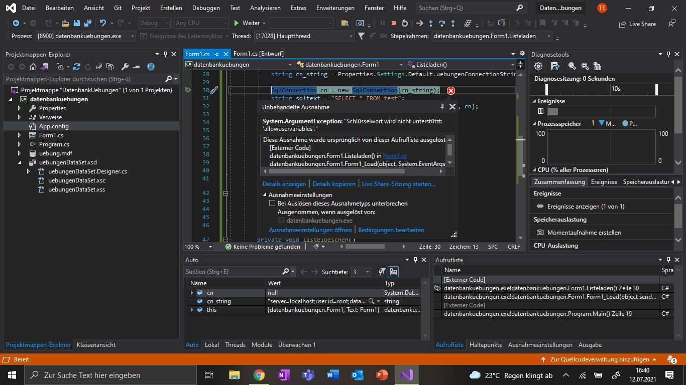The height and width of the screenshot is (385, 686).
Task: Switch to the Haltepunkte tab
Action: tap(485, 345)
